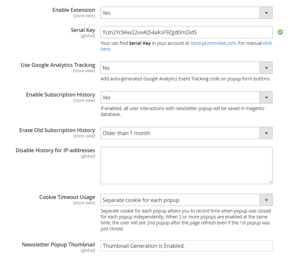Click the arrow on Enable Extension dropdown
Screen dimensions: 293x258
tap(266, 13)
